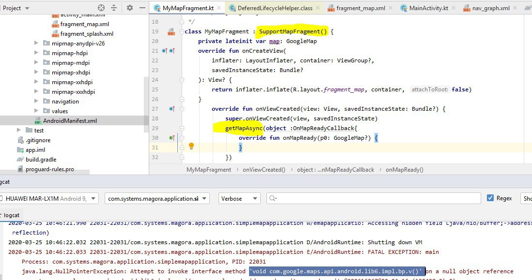Toggle the Regex checkbox

tap(490, 198)
